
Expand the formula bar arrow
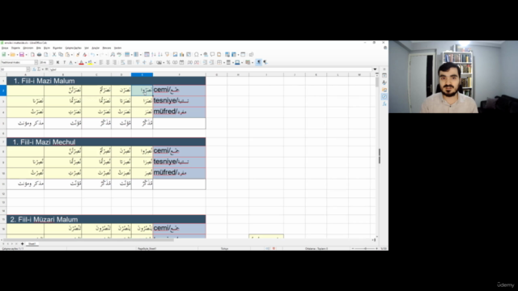tap(375, 70)
